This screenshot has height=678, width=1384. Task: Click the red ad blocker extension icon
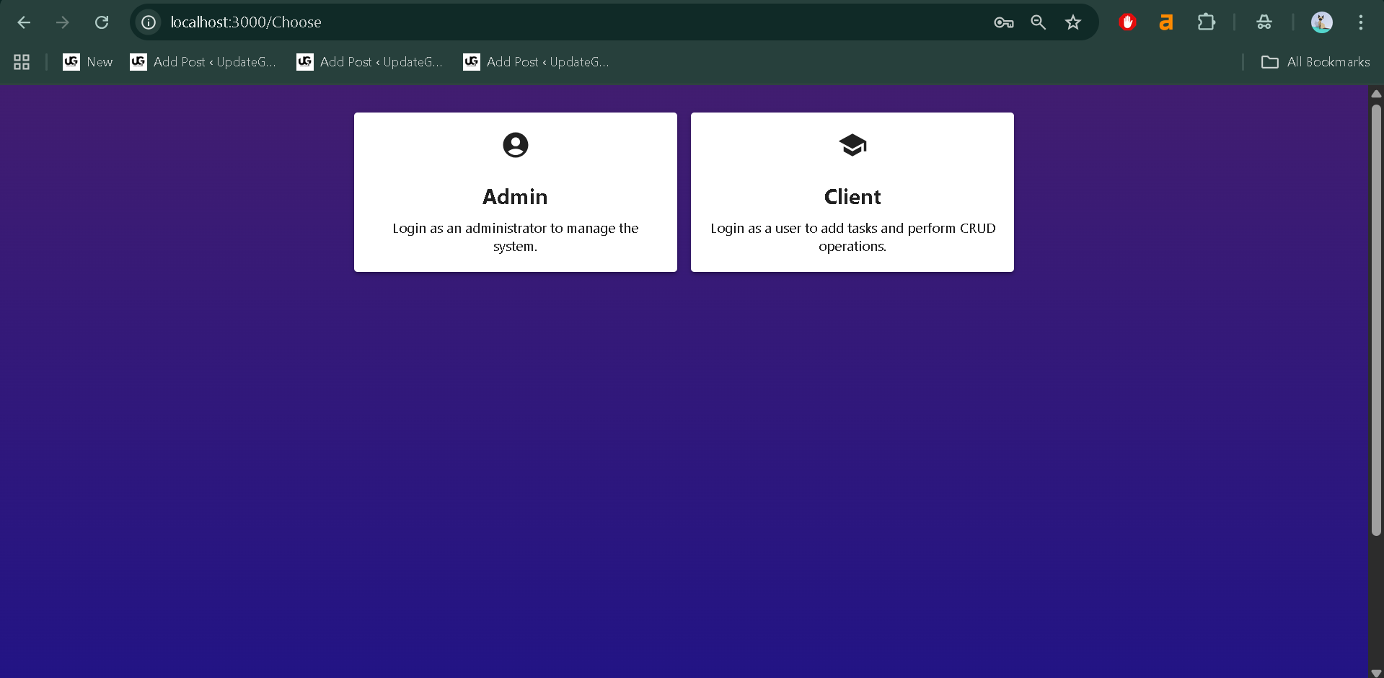pos(1127,22)
